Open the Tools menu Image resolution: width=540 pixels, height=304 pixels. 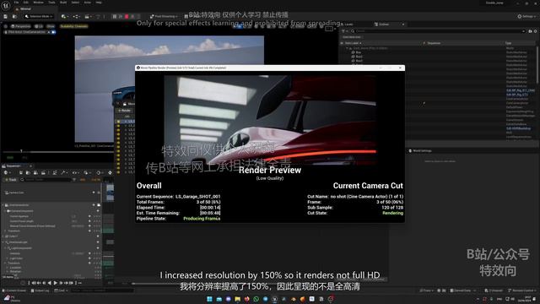click(51, 3)
